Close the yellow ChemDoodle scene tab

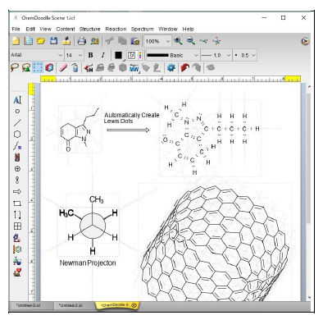(x=134, y=305)
